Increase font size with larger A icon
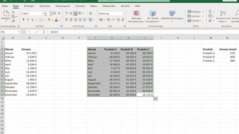The height and width of the screenshot is (134, 239). click(x=55, y=13)
